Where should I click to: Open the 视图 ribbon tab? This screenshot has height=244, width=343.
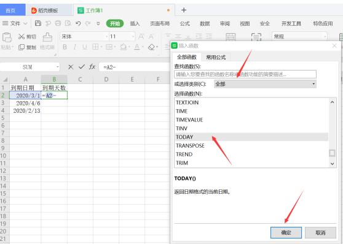point(245,23)
